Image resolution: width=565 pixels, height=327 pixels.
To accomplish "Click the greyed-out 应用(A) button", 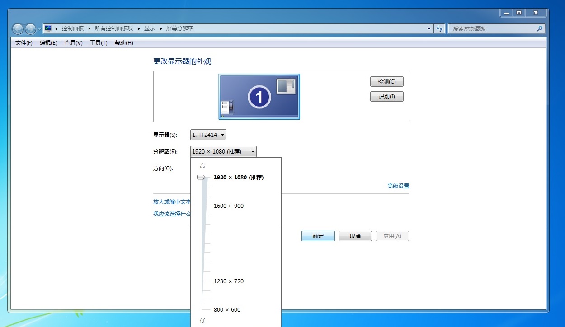I will pyautogui.click(x=392, y=236).
